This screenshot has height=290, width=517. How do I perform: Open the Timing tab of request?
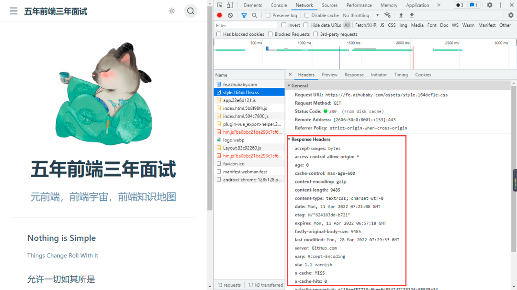[x=401, y=75]
